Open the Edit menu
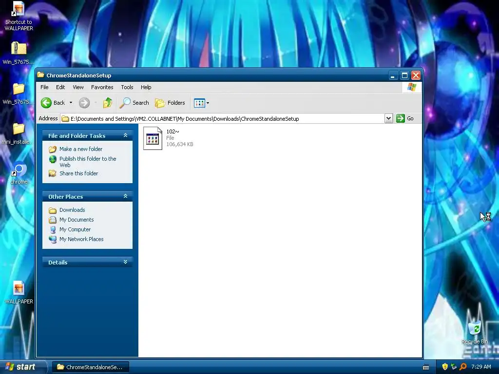Viewport: 499px width, 374px height. 60,87
